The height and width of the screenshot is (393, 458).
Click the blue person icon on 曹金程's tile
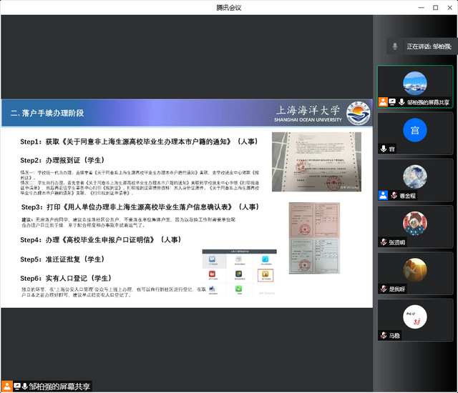(384, 195)
